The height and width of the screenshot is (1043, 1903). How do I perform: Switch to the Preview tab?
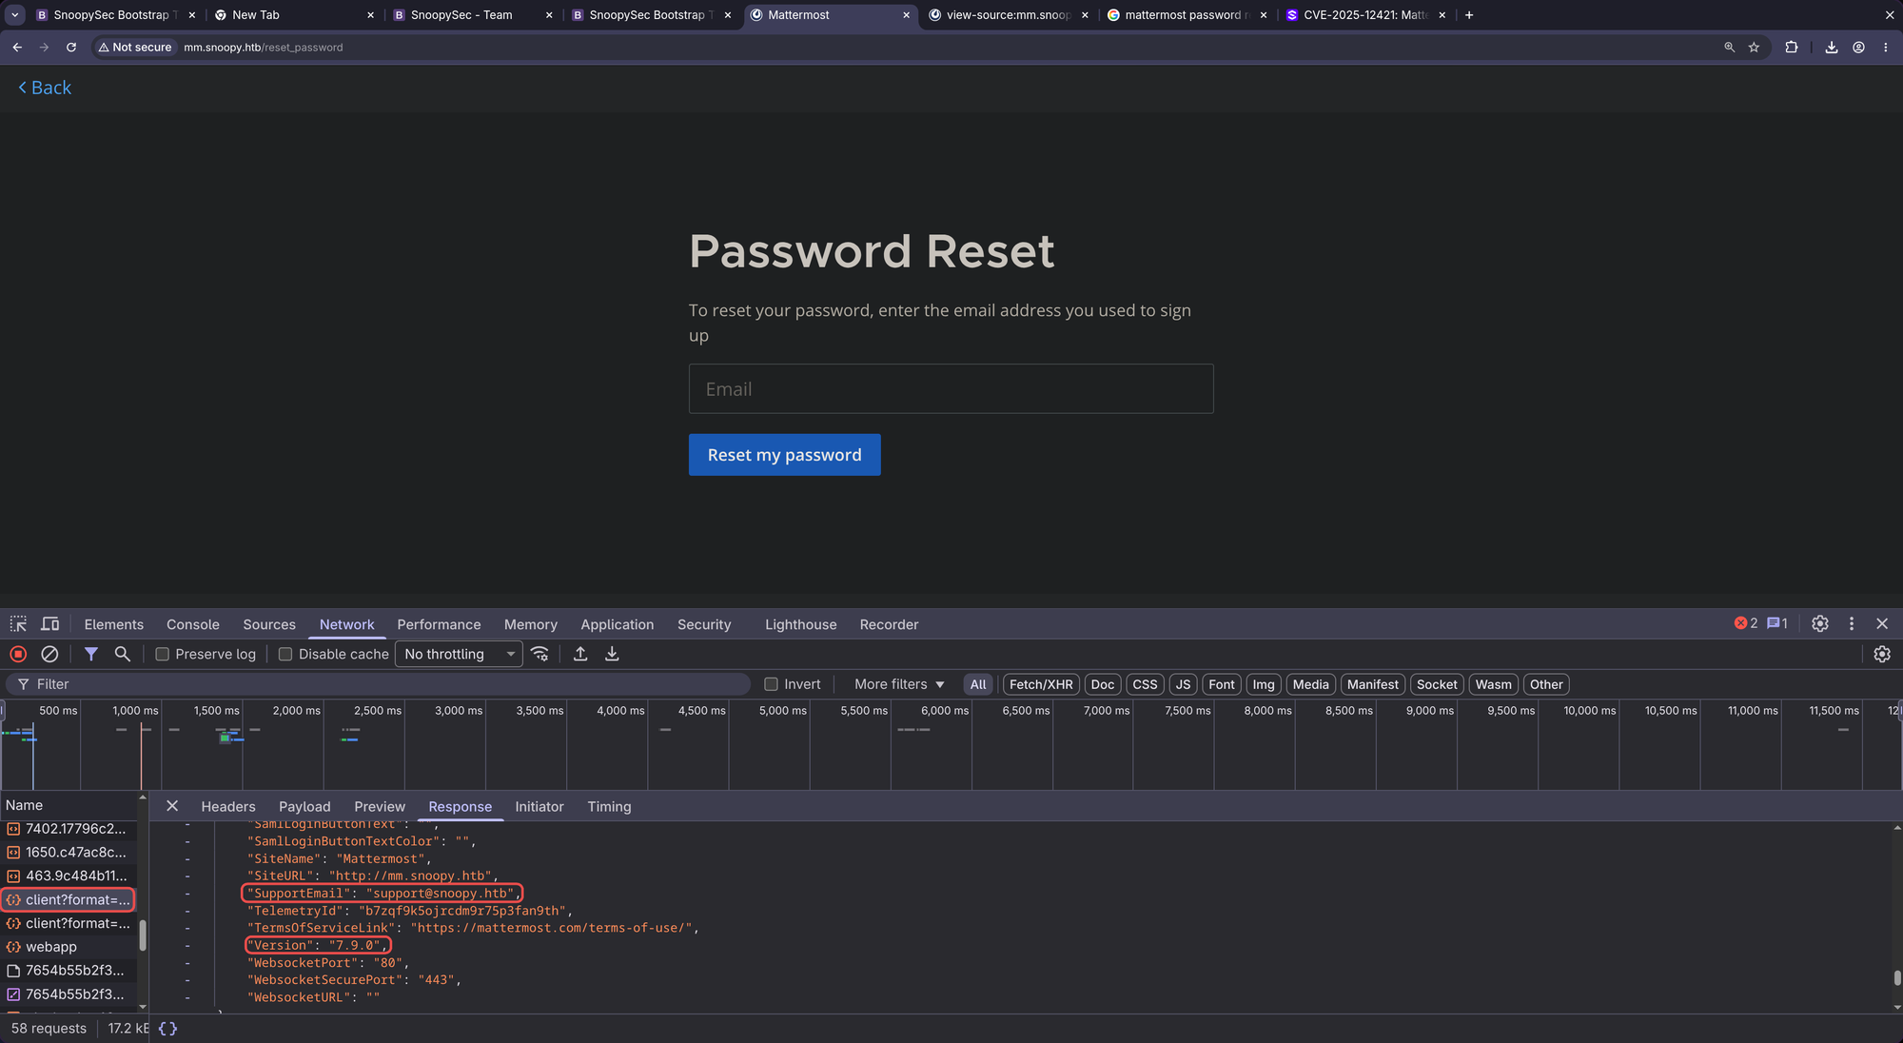click(x=380, y=806)
